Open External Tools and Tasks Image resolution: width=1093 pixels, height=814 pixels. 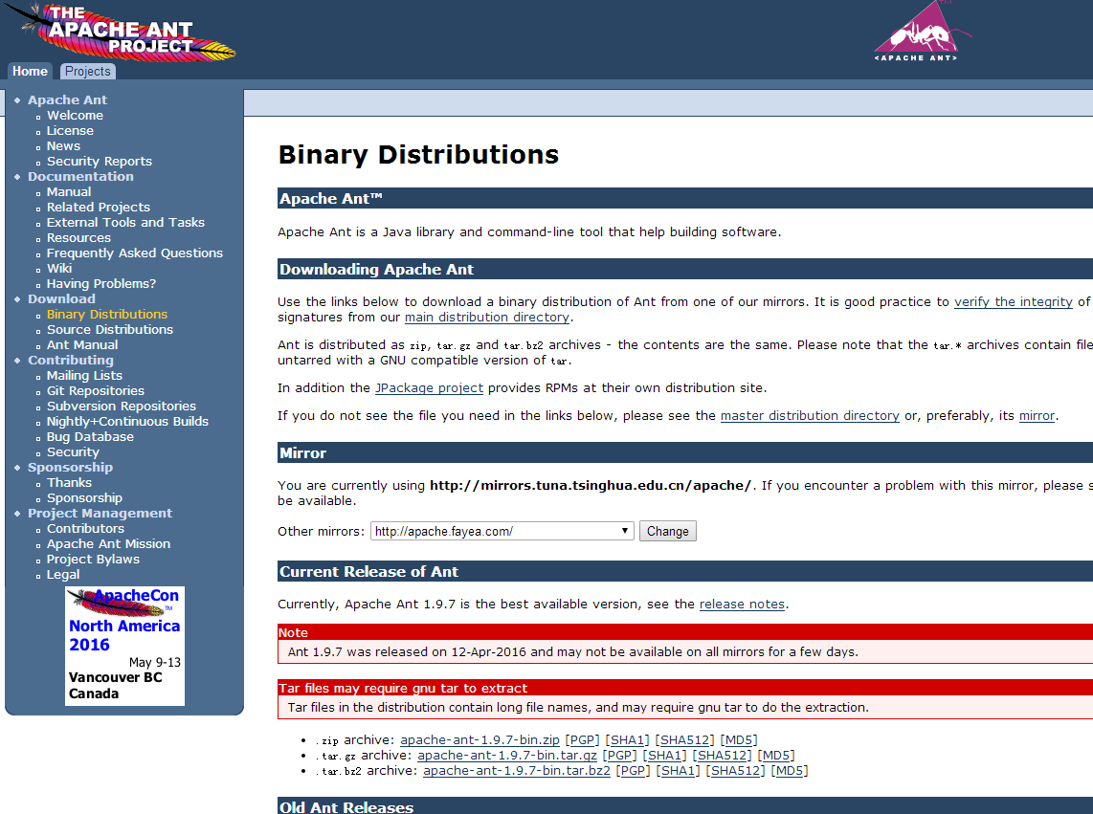pyautogui.click(x=125, y=222)
